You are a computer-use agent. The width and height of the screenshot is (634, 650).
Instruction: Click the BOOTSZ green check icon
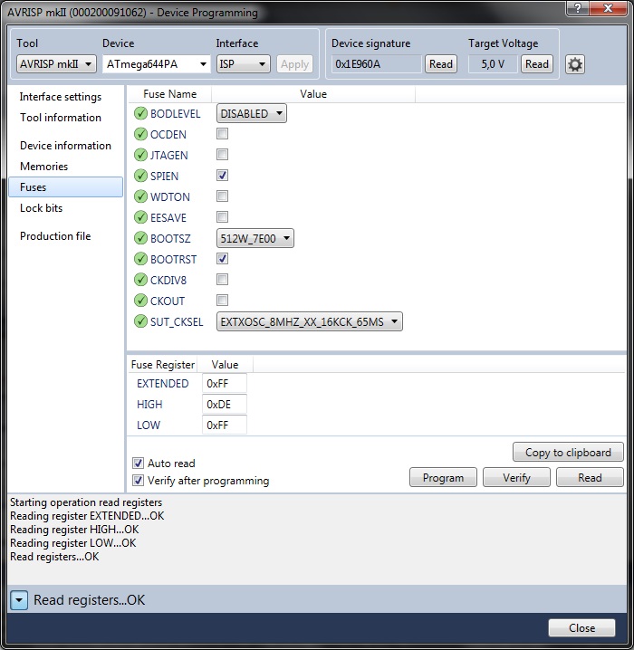(140, 238)
